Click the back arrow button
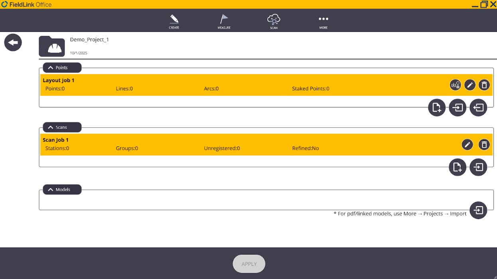The height and width of the screenshot is (279, 497). (13, 43)
